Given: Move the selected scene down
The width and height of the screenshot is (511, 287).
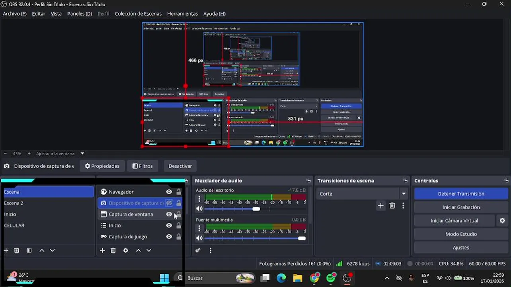Looking at the screenshot, I should click(52, 250).
